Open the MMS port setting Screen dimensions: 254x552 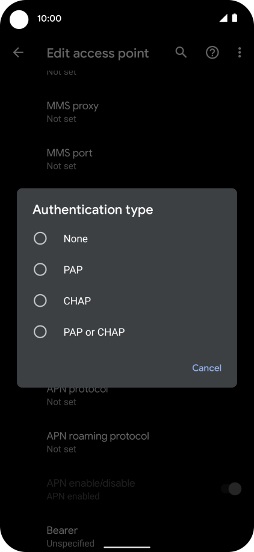(x=127, y=159)
